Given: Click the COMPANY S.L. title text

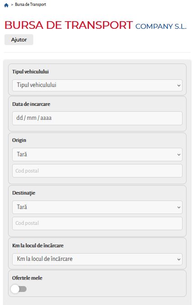Looking at the screenshot, I should click(160, 27).
